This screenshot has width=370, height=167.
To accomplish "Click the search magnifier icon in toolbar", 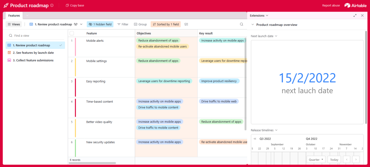I will point(241,24).
